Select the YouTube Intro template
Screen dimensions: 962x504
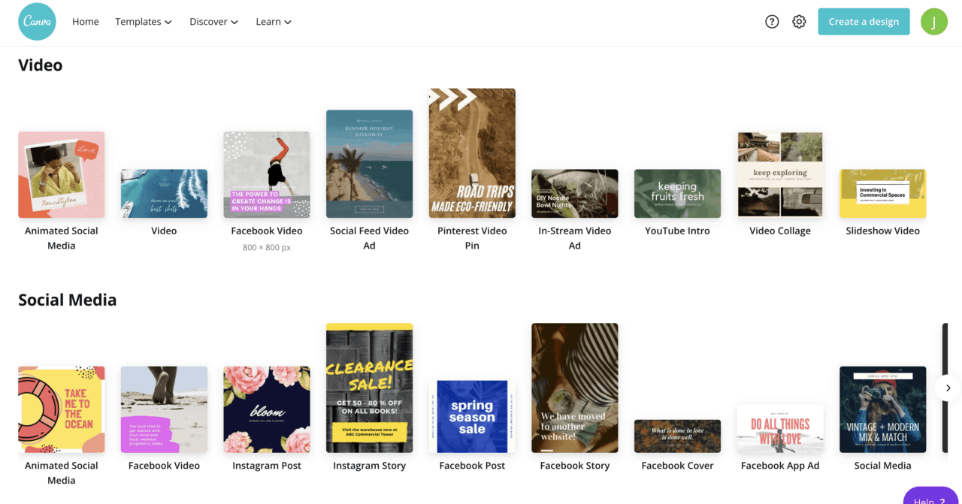point(676,193)
